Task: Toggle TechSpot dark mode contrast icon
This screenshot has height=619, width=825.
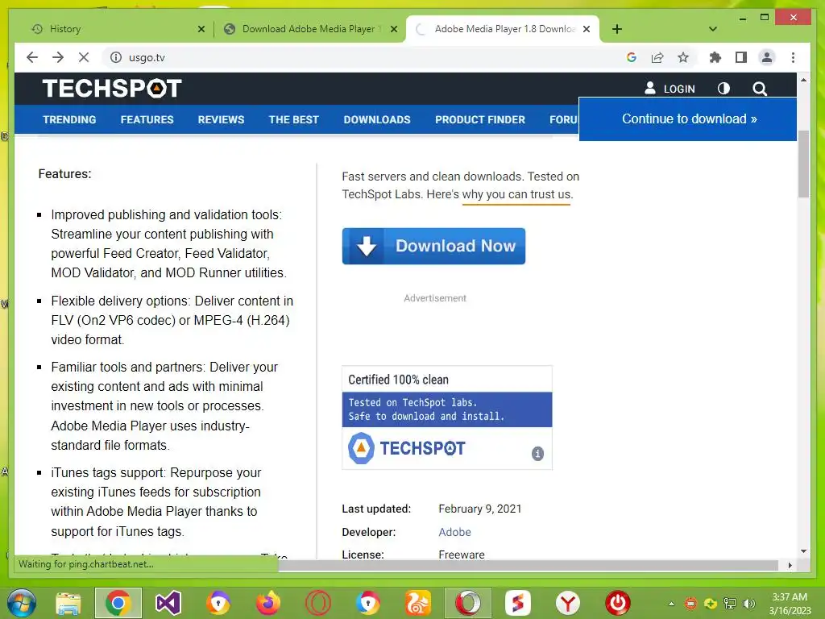Action: (724, 89)
